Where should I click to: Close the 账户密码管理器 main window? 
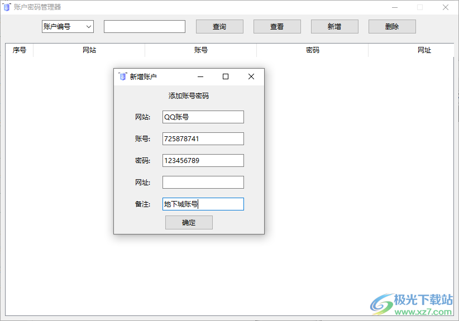click(x=446, y=7)
